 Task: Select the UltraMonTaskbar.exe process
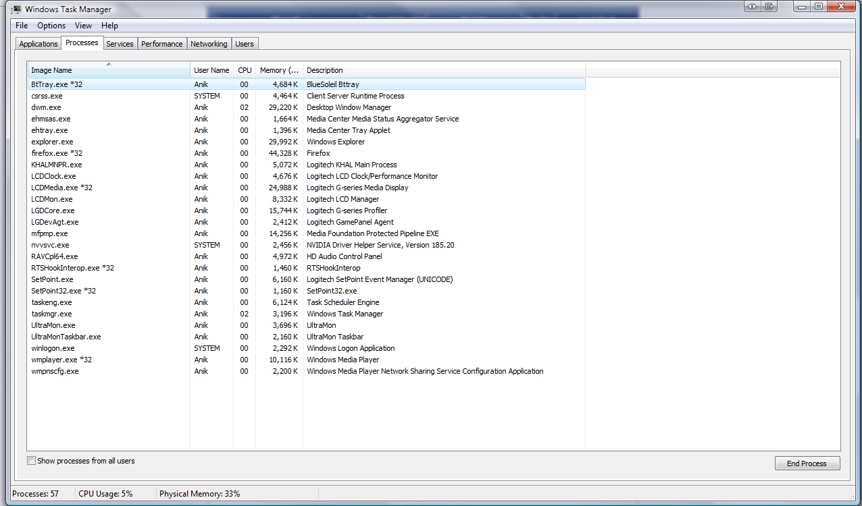[306, 337]
